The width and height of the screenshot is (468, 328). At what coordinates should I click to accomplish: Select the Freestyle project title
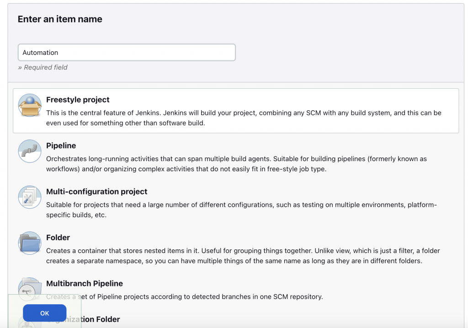point(78,100)
